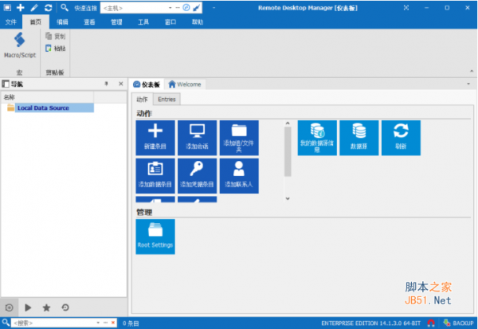Open the search field dropdown arrow

98,323
